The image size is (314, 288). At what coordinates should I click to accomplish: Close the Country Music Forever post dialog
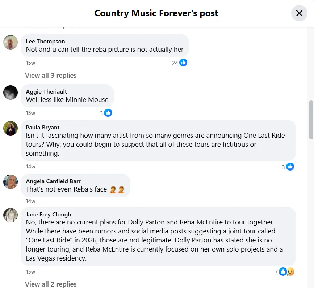tap(299, 13)
